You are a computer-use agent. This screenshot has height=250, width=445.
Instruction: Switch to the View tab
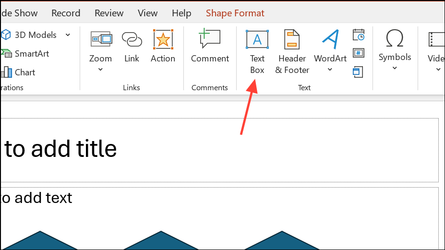tap(147, 13)
